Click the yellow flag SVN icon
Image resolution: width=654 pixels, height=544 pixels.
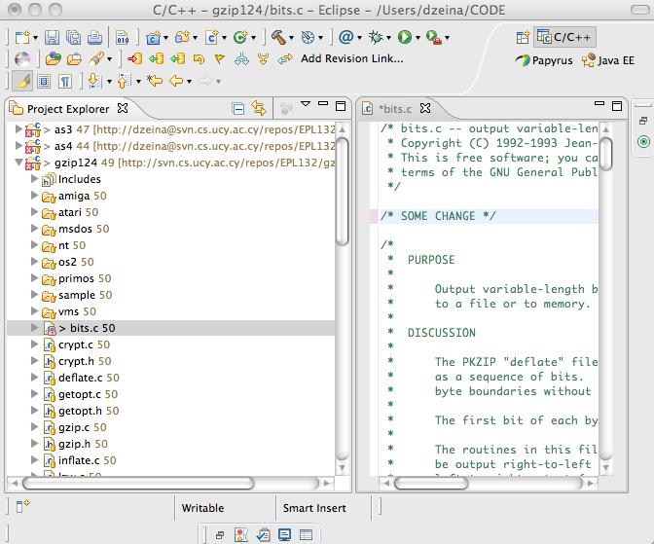coord(219,58)
